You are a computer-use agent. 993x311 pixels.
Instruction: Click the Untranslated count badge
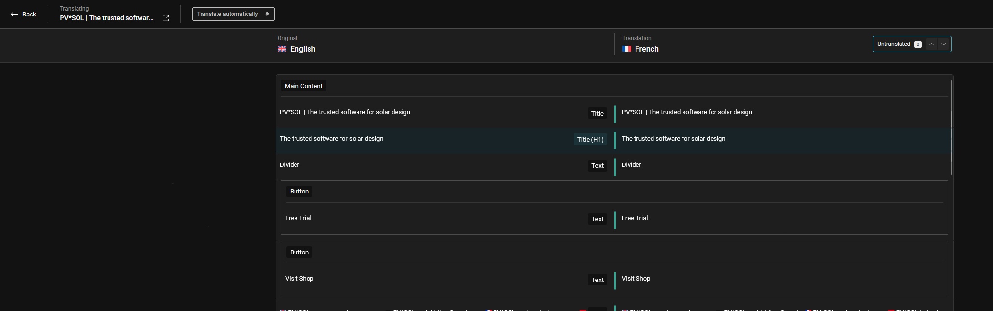[x=917, y=44]
